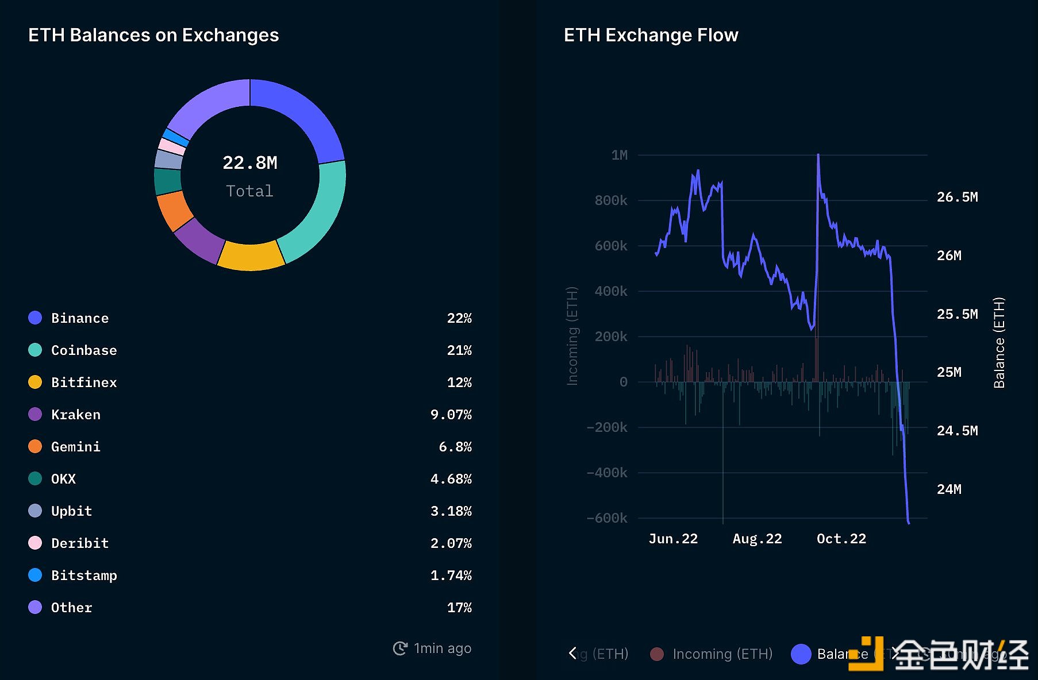This screenshot has width=1038, height=680.
Task: Click the ETH Balances on Exchanges title
Action: tap(153, 35)
